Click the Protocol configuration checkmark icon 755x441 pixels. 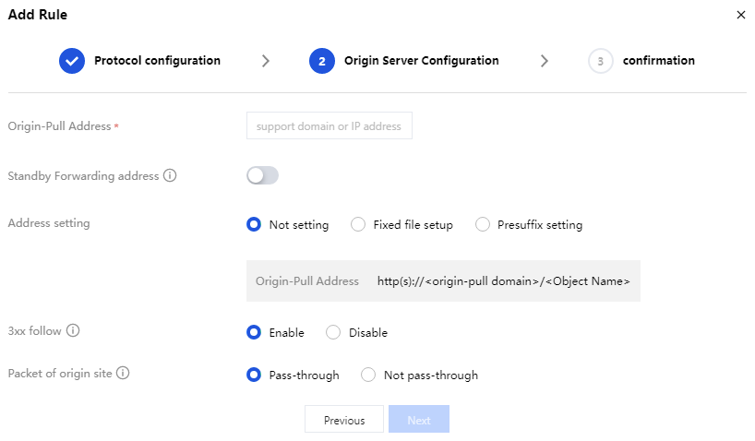72,61
